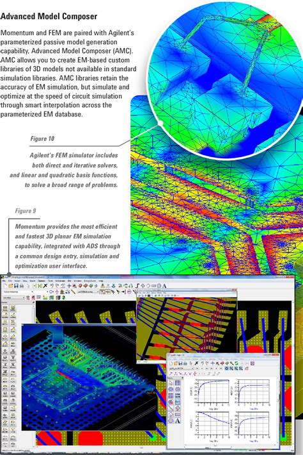The width and height of the screenshot is (303, 455).
Task: Open dropdown on third toolbar row of layout
Action: click(24, 297)
